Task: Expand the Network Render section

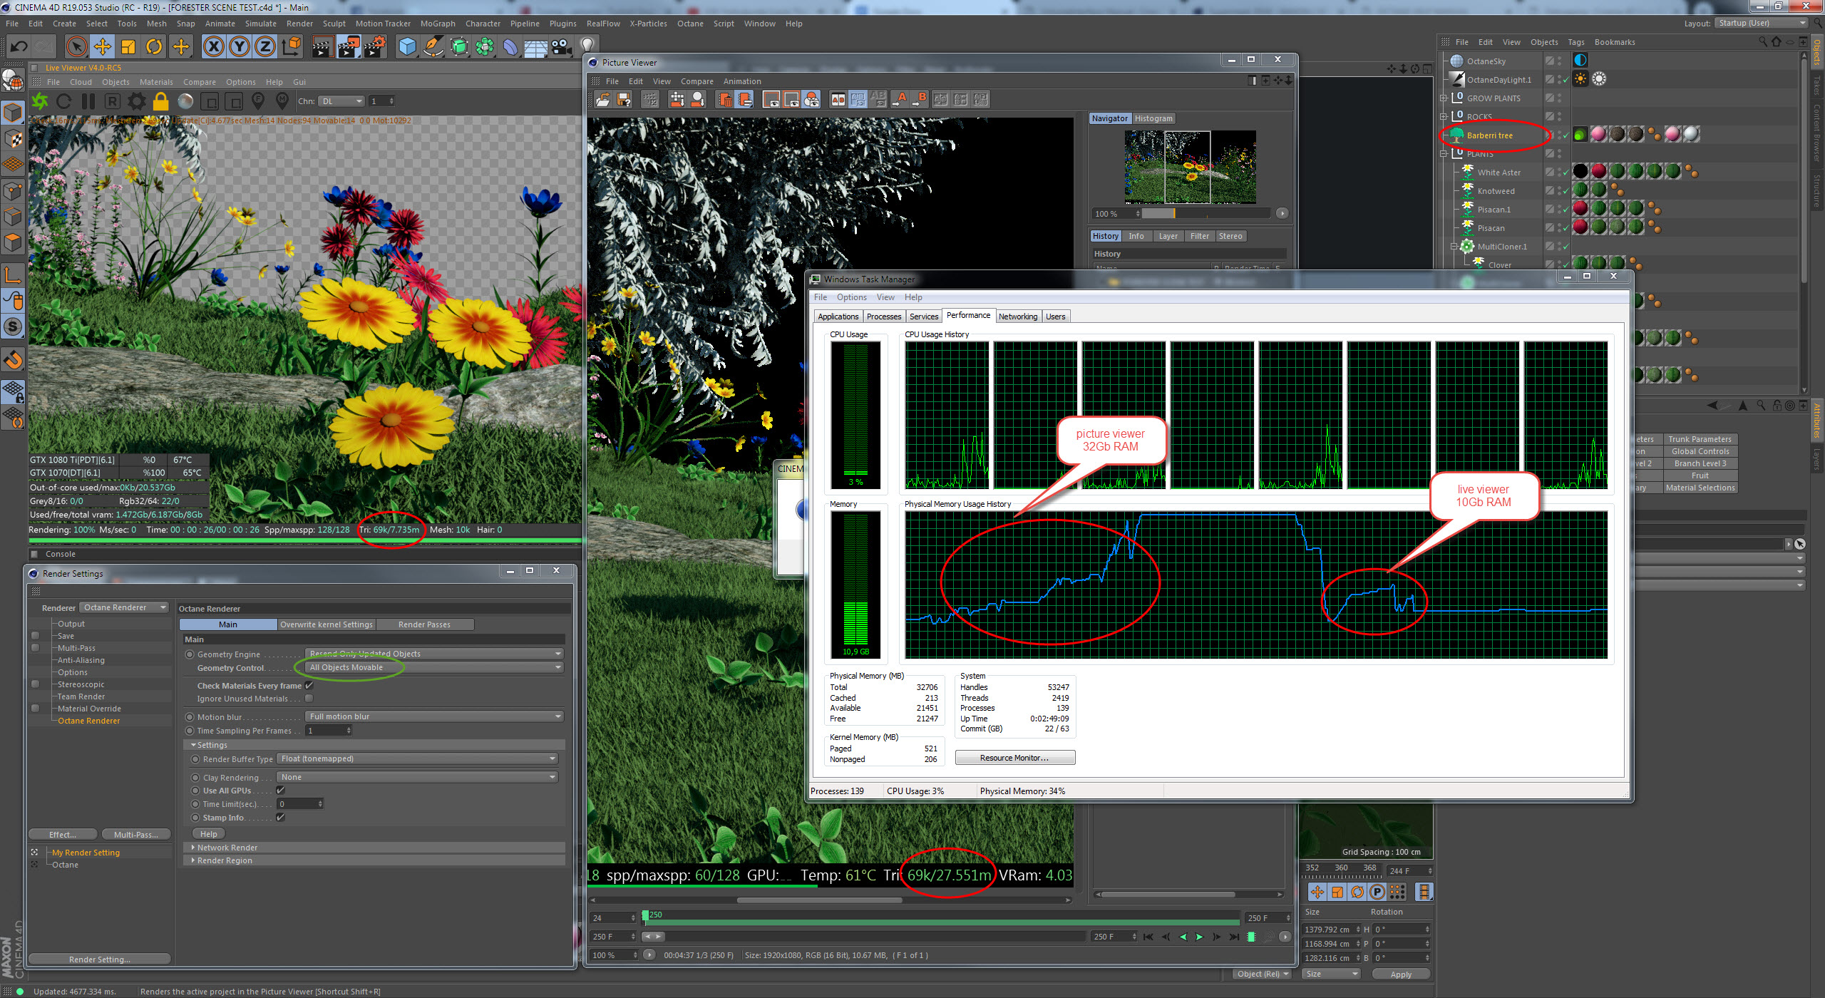Action: [x=227, y=848]
